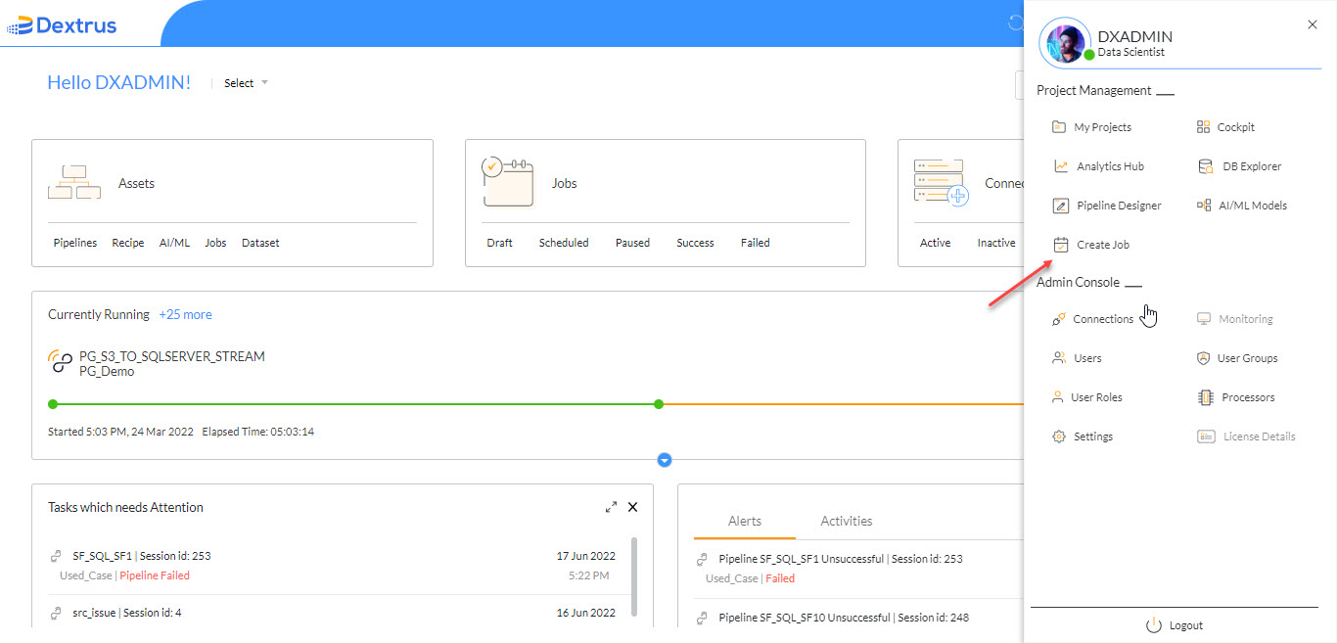Open Analytics Hub chart icon
The height and width of the screenshot is (643, 1337).
click(x=1061, y=166)
